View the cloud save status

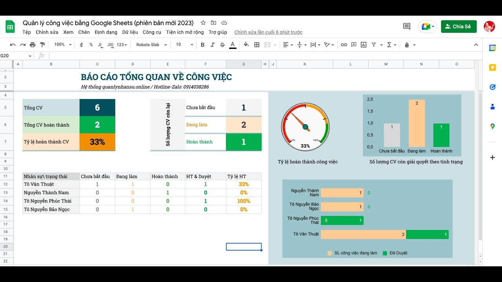224,23
